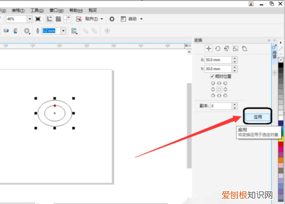Select the top-left anchor point box

click(213, 83)
